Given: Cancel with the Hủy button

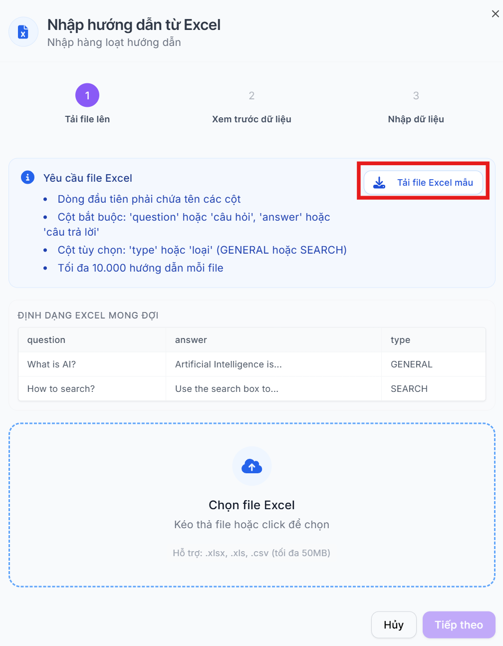Looking at the screenshot, I should 394,625.
